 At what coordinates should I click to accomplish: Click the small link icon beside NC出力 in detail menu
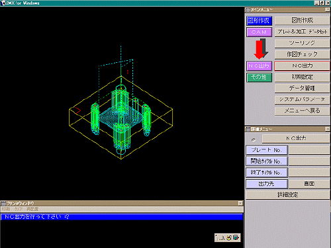pyautogui.click(x=254, y=140)
